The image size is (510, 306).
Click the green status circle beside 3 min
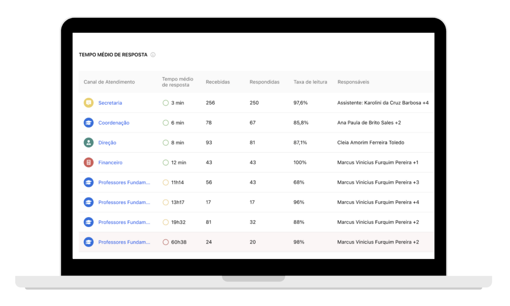tap(166, 103)
